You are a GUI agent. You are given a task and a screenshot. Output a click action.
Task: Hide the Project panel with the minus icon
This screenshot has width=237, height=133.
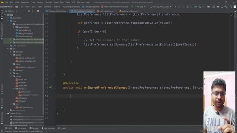tap(42, 11)
